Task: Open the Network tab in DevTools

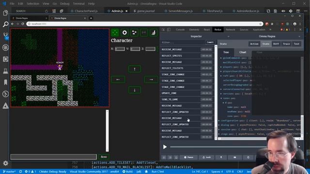Action: pyautogui.click(x=231, y=29)
